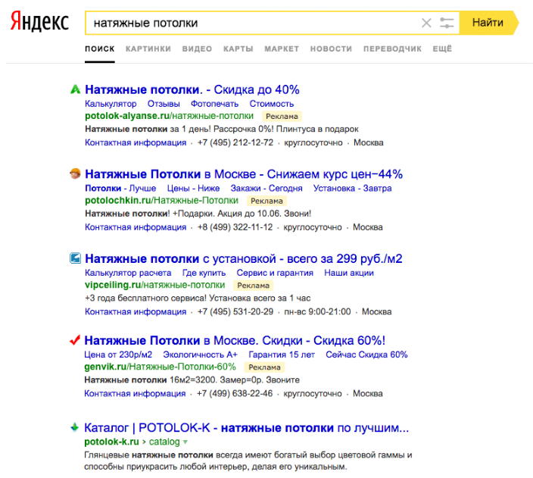Screen dimensions: 533x478
Task: Open the ПЕРЕВОДЧИК tab
Action: pyautogui.click(x=392, y=49)
